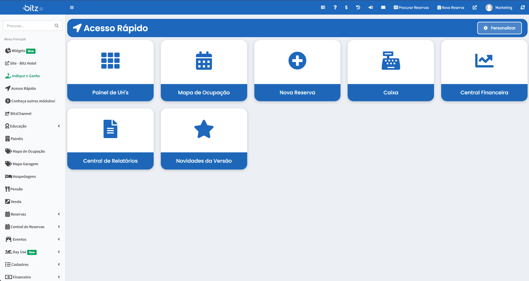Viewport: 529px width, 281px height.
Task: Click the Novidades da Versão label
Action: 204,161
